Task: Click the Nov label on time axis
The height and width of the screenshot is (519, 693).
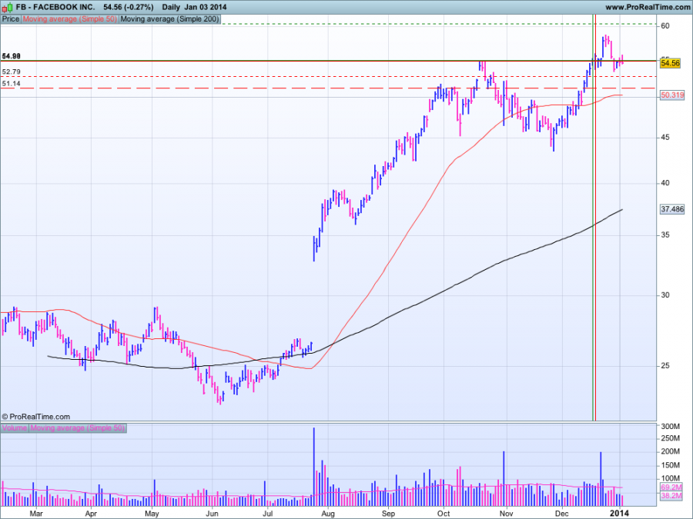Action: click(x=507, y=514)
